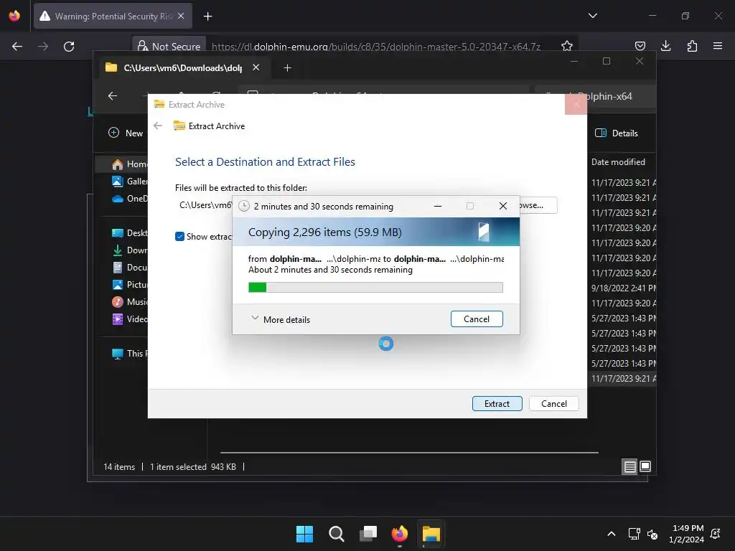Click the 14 items status text
Screen dimensions: 735x551
pos(119,466)
